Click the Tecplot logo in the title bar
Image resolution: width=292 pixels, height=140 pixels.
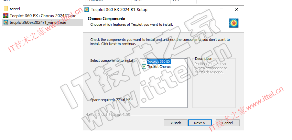(x=87, y=10)
